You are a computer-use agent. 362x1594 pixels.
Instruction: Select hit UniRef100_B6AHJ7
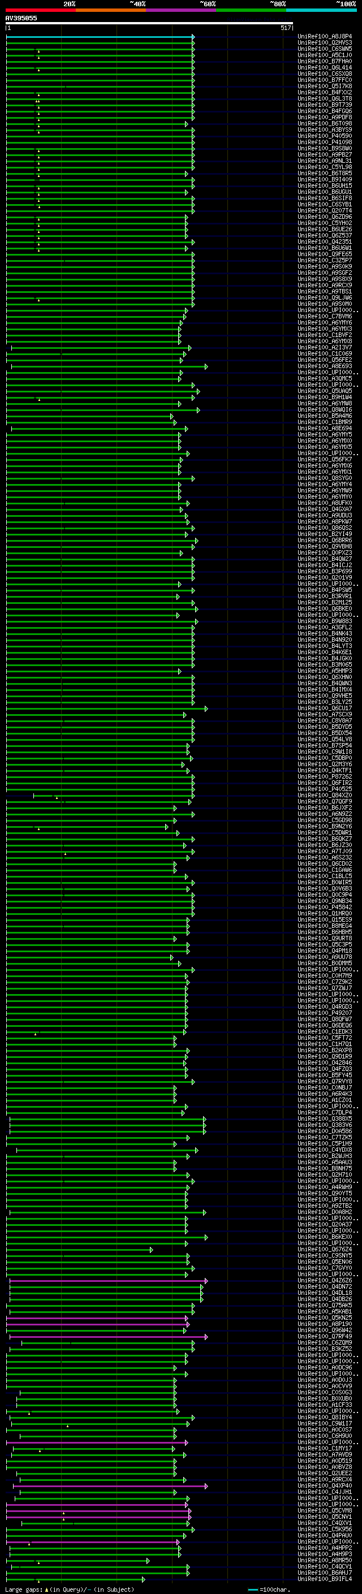pyautogui.click(x=324, y=1573)
